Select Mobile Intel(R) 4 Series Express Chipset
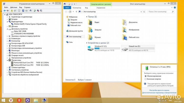The width and height of the screenshot is (184, 103). click(30, 24)
